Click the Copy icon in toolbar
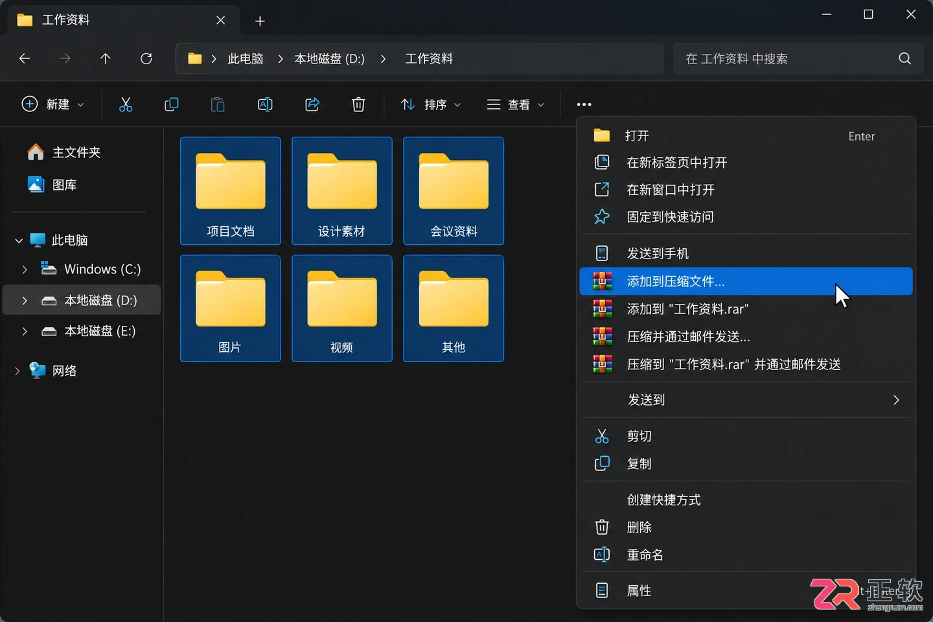Viewport: 933px width, 622px height. [x=172, y=104]
